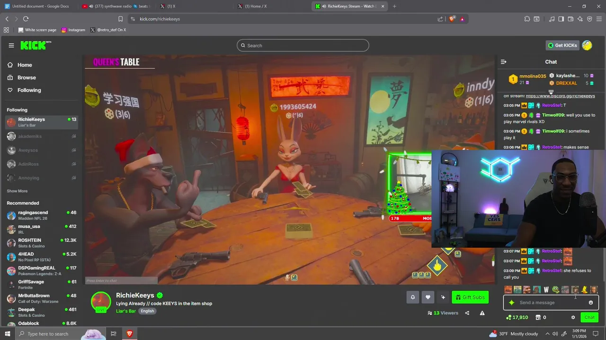Open Windows weather 30°F widget
Screen dimensions: 606x340
click(514, 334)
